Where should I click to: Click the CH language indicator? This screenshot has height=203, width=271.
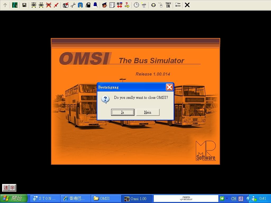233,199
